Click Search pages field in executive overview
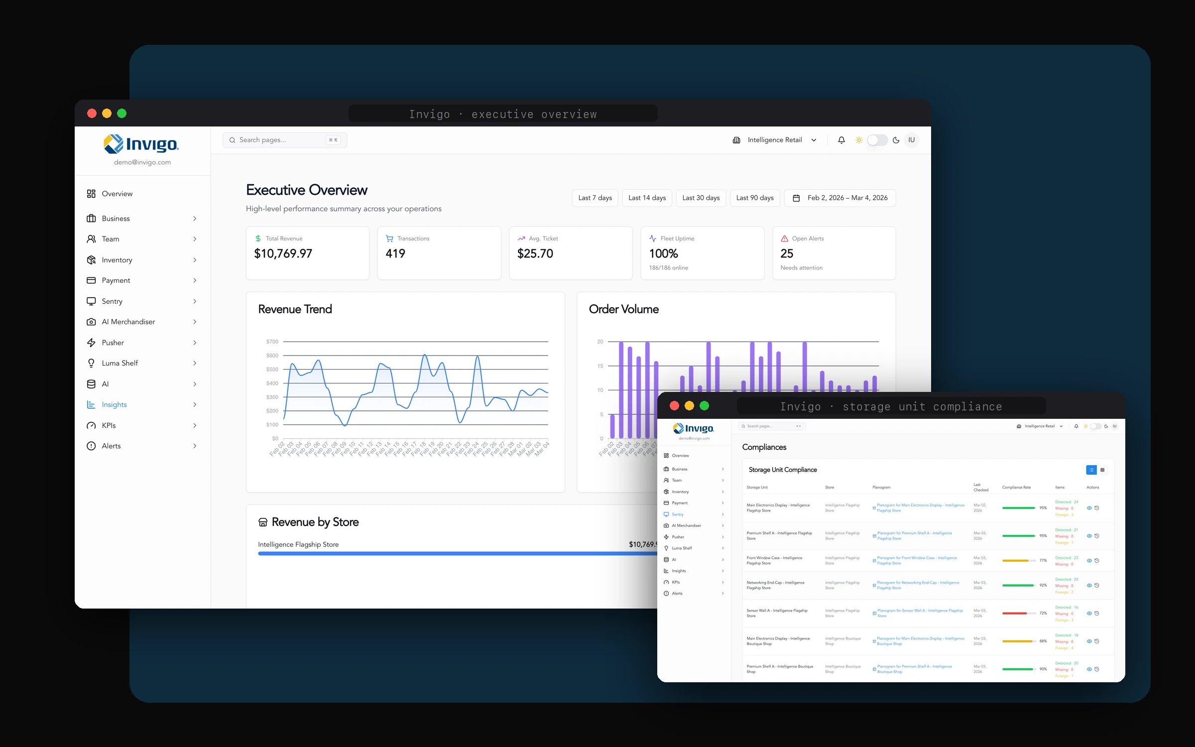 tap(285, 140)
